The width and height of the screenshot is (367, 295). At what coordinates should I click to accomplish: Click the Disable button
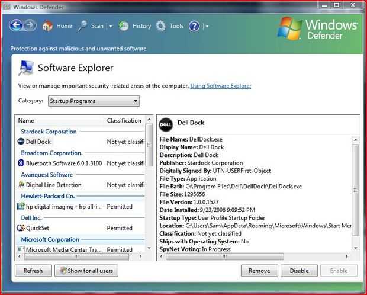pyautogui.click(x=299, y=271)
